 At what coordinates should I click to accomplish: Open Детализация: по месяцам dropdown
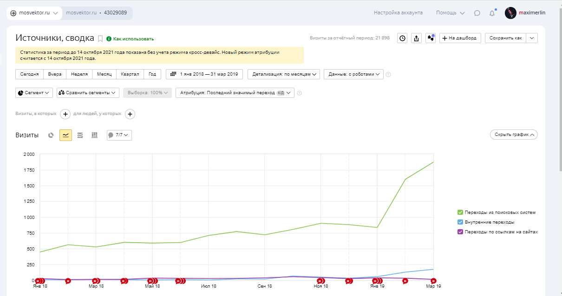click(x=284, y=74)
